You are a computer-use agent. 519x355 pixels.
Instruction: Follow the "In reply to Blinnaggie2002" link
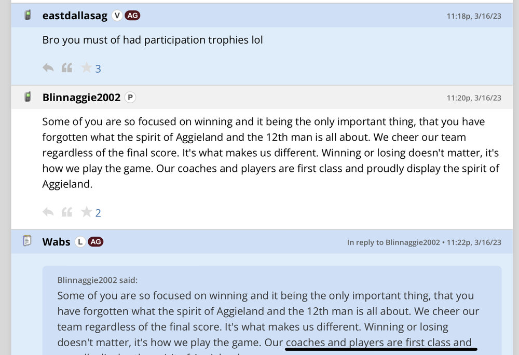[393, 242]
